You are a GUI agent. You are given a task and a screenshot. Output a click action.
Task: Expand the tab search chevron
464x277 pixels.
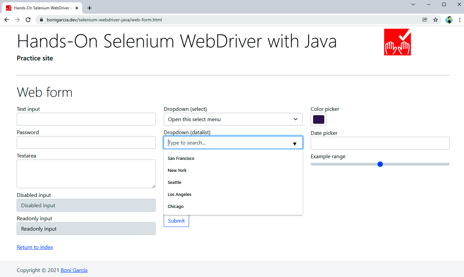(x=413, y=4)
